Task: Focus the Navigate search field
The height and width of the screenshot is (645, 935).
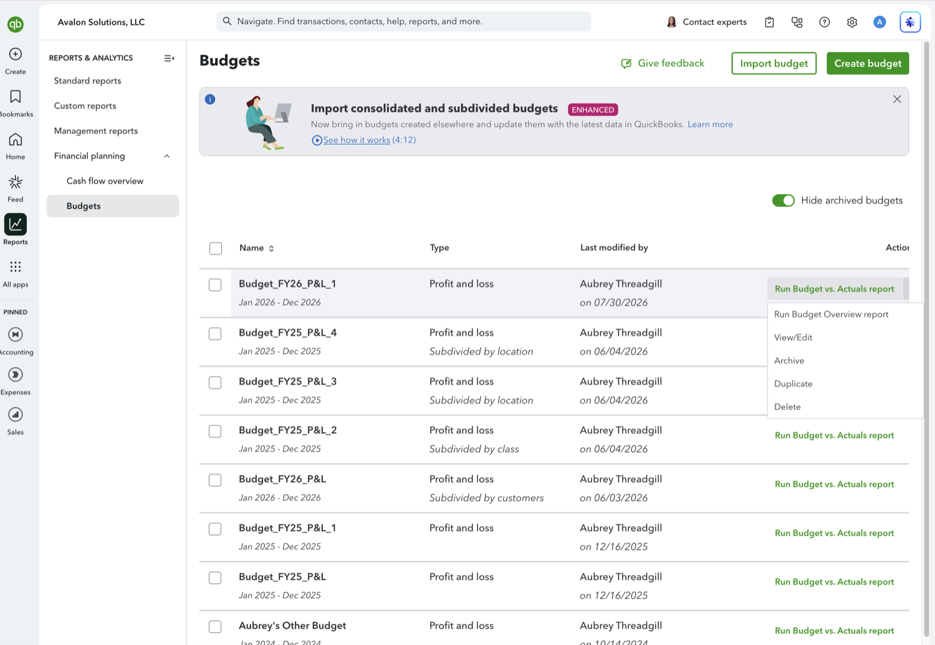Action: (x=404, y=22)
